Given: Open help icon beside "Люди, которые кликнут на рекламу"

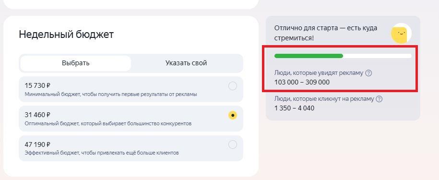Looking at the screenshot, I should 379,99.
